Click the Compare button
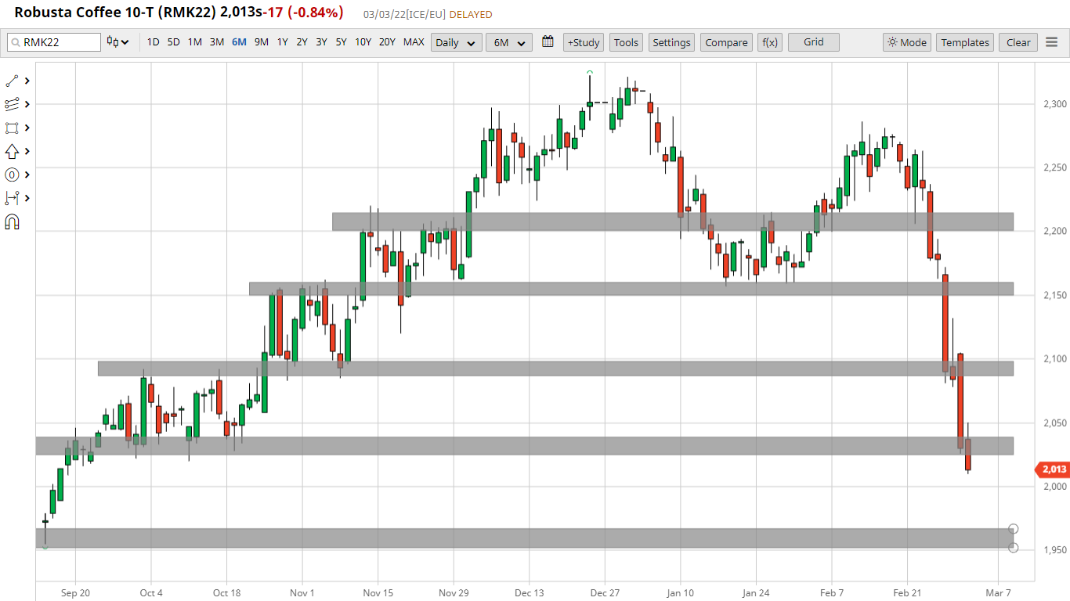 point(726,42)
